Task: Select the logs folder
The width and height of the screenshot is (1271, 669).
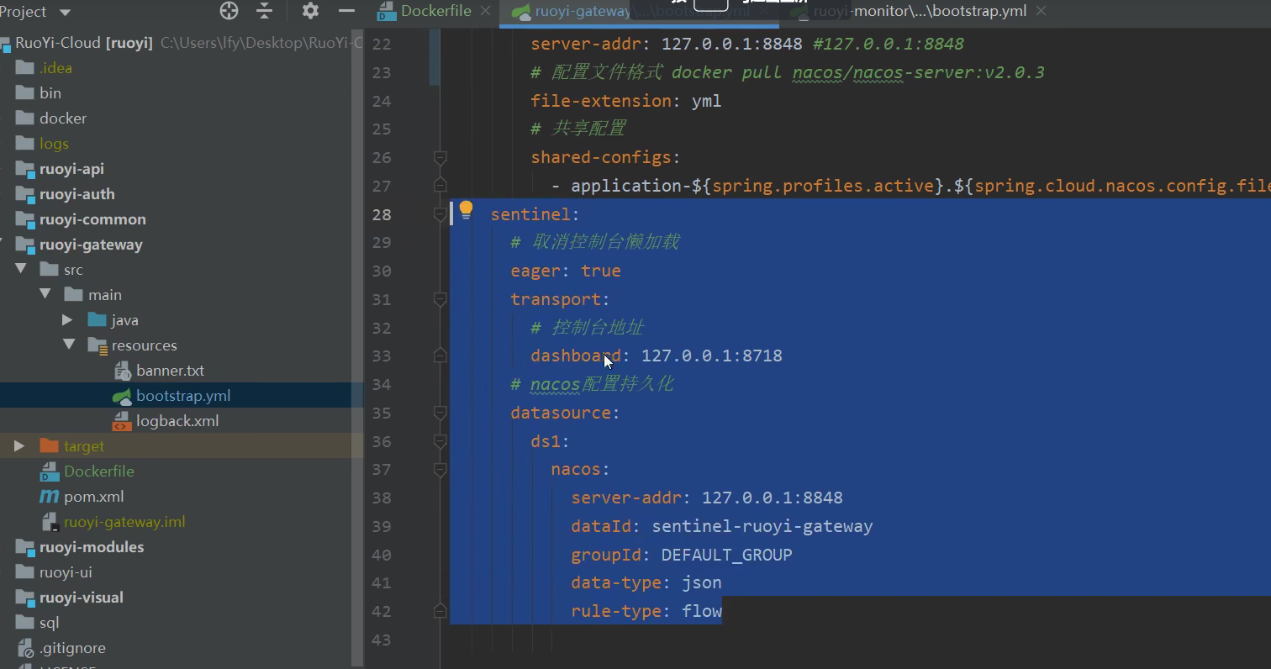Action: coord(54,144)
